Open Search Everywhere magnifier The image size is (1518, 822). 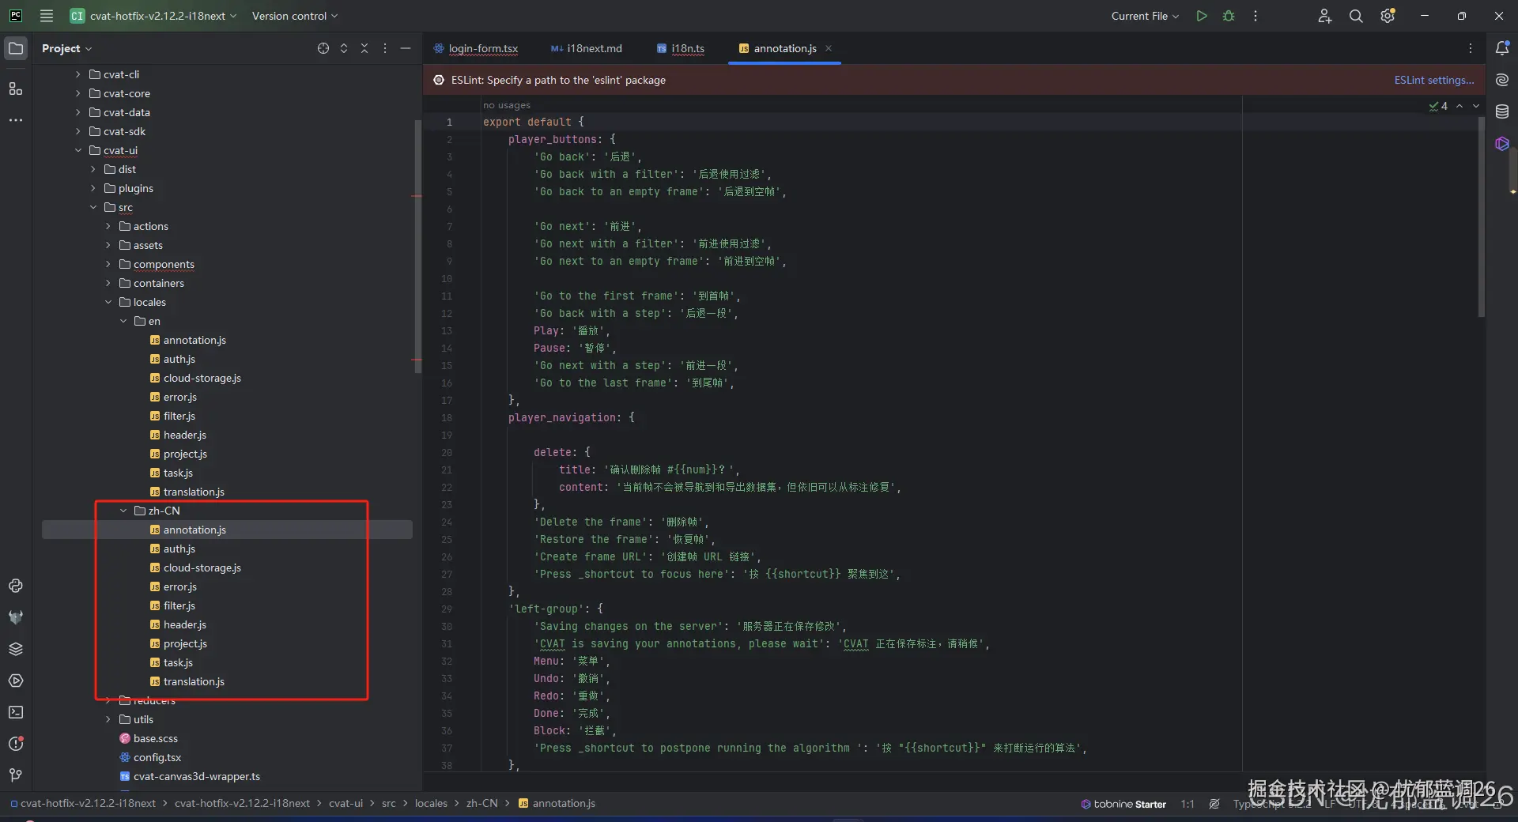(x=1356, y=16)
